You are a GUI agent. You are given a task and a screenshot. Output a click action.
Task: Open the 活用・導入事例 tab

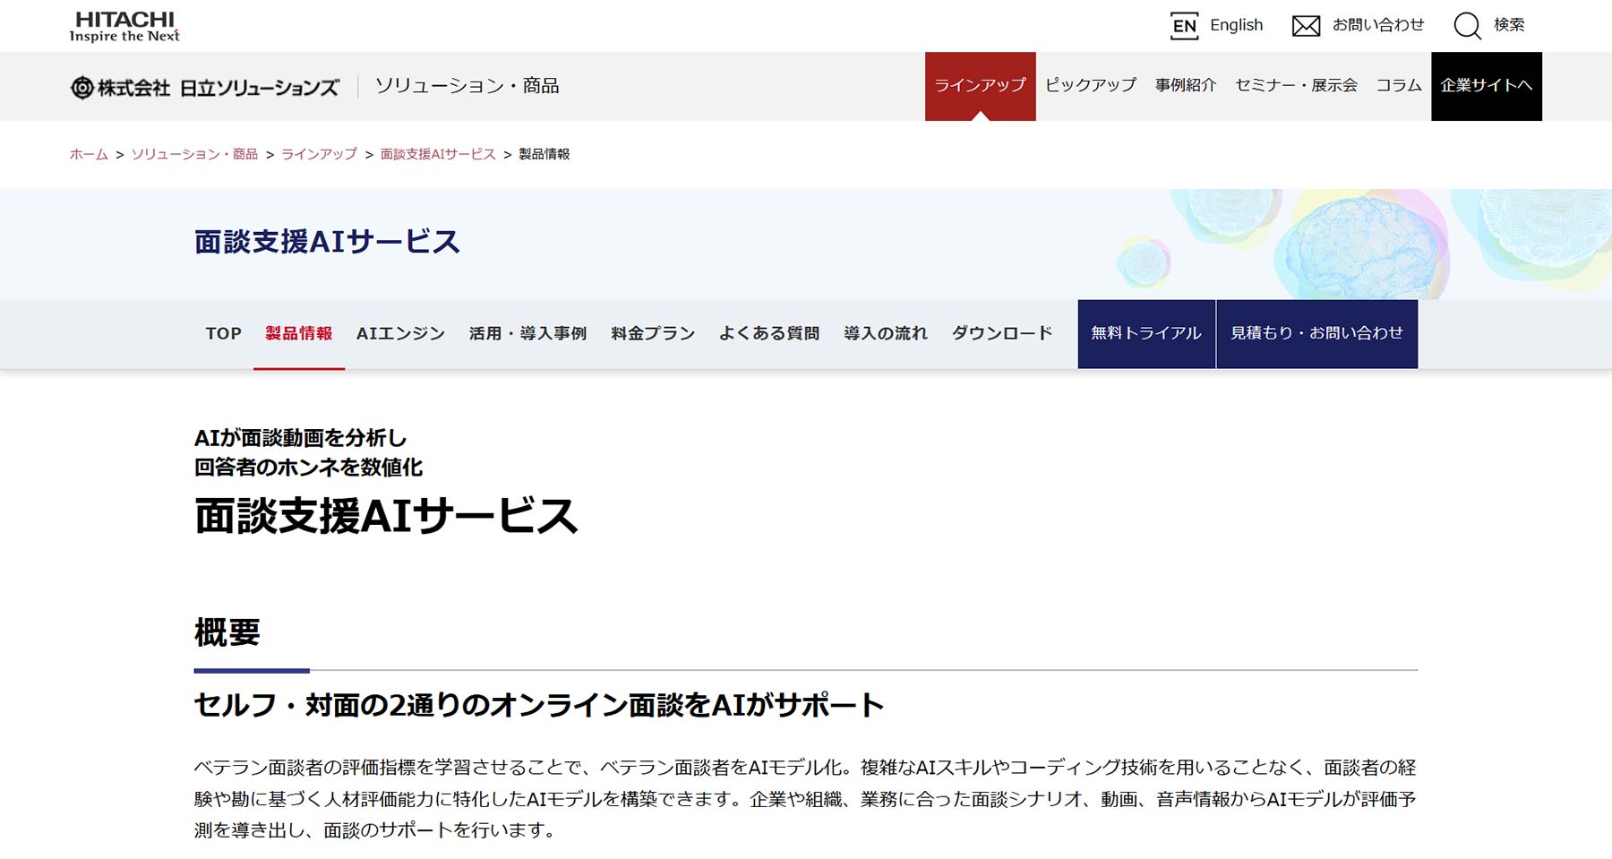tap(527, 333)
